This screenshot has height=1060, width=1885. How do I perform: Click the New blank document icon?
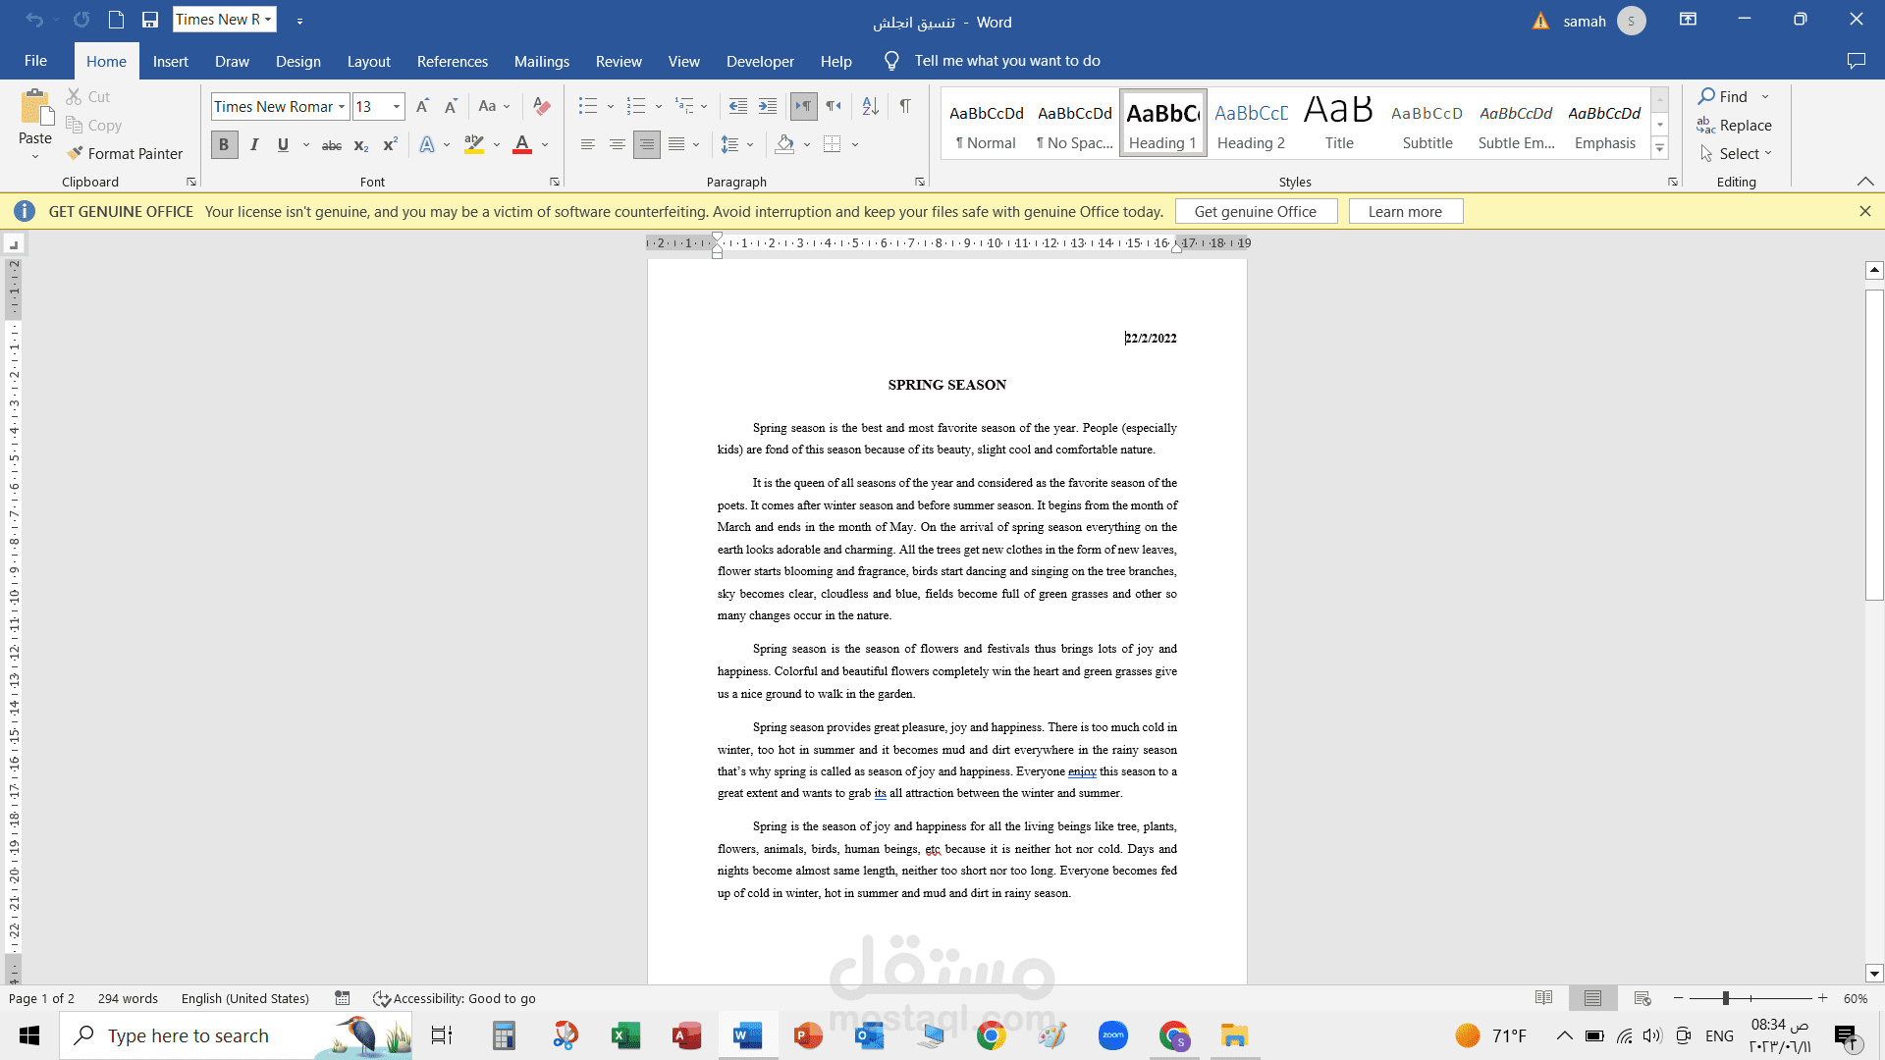(116, 20)
